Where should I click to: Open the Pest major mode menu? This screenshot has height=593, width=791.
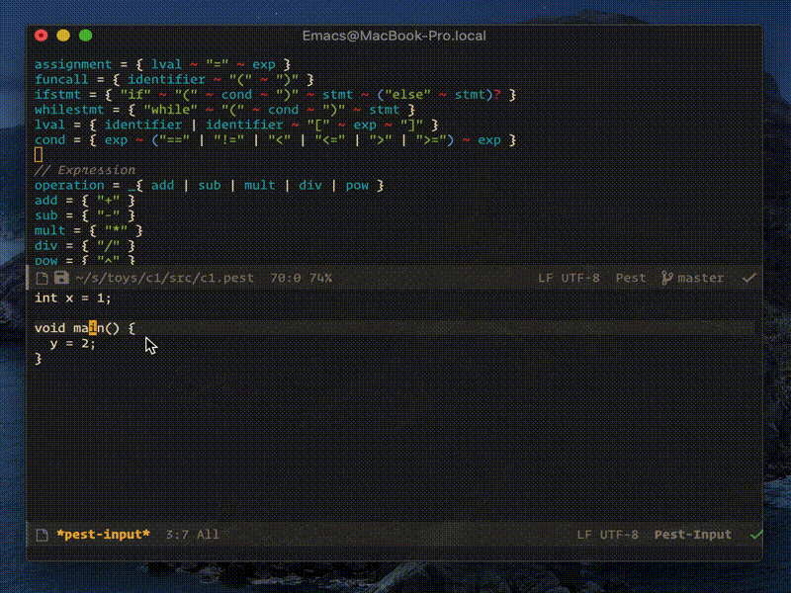click(631, 278)
